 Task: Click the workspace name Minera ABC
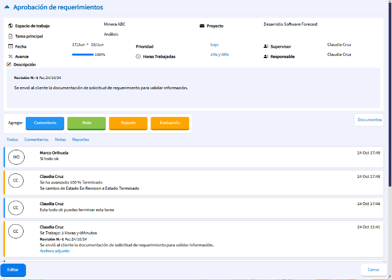point(115,24)
